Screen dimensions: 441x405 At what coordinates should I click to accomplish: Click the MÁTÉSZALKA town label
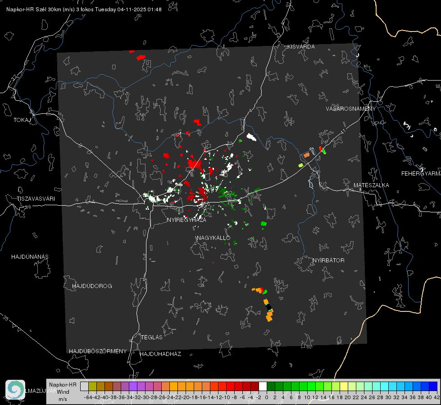coord(371,185)
